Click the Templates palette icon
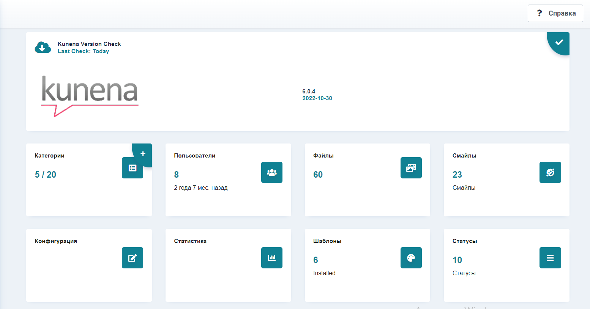 point(411,258)
